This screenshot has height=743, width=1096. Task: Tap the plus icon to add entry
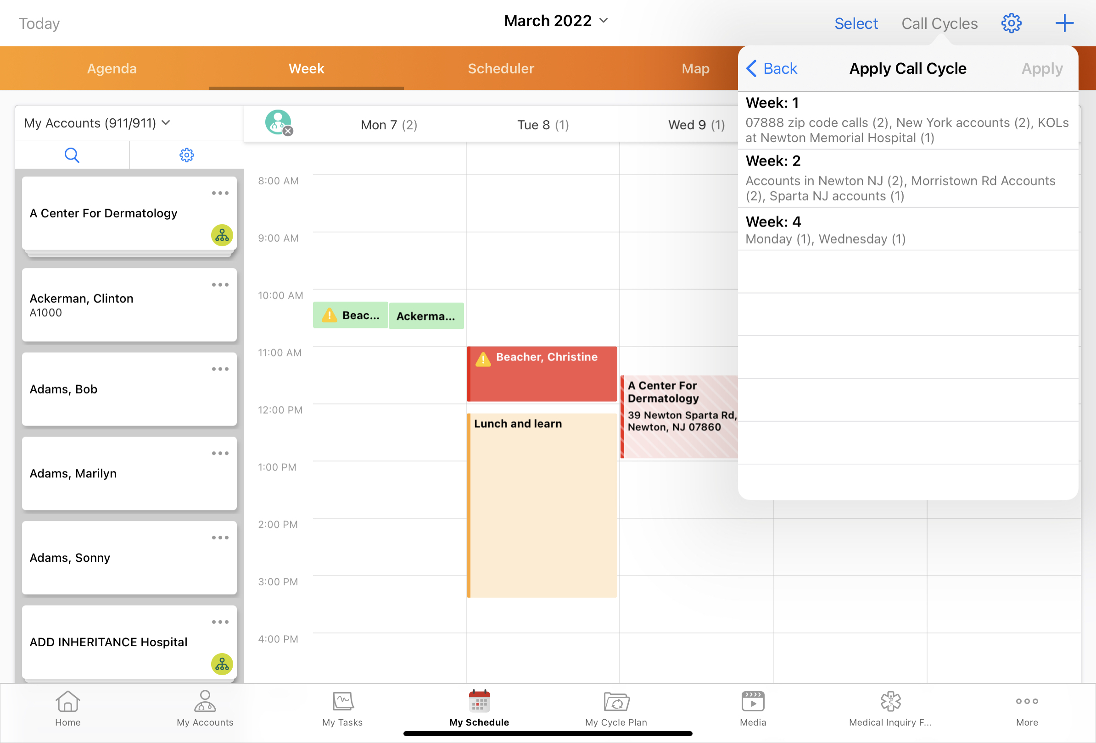pyautogui.click(x=1064, y=23)
